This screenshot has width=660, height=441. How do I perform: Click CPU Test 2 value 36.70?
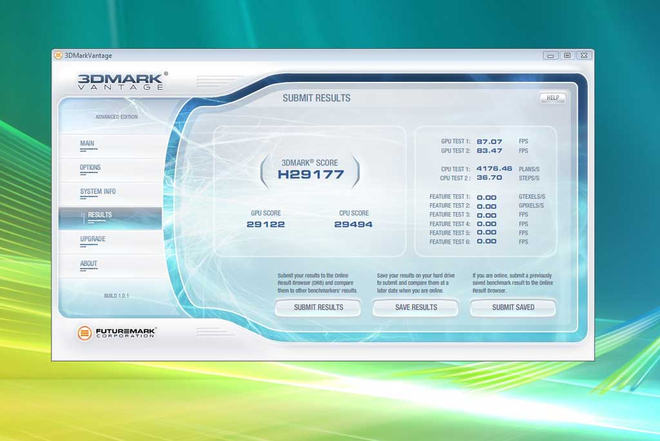point(489,178)
